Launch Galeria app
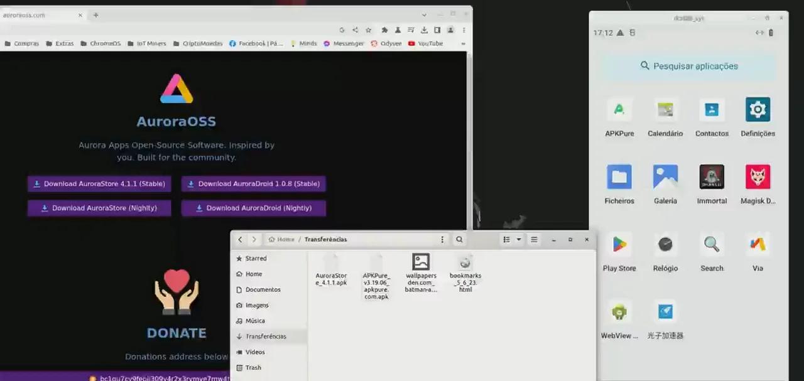 click(x=665, y=177)
